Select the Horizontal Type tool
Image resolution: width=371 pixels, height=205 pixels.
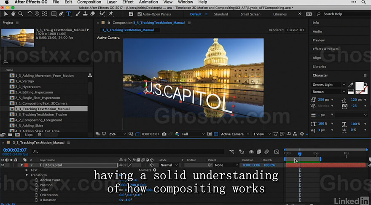pyautogui.click(x=69, y=14)
